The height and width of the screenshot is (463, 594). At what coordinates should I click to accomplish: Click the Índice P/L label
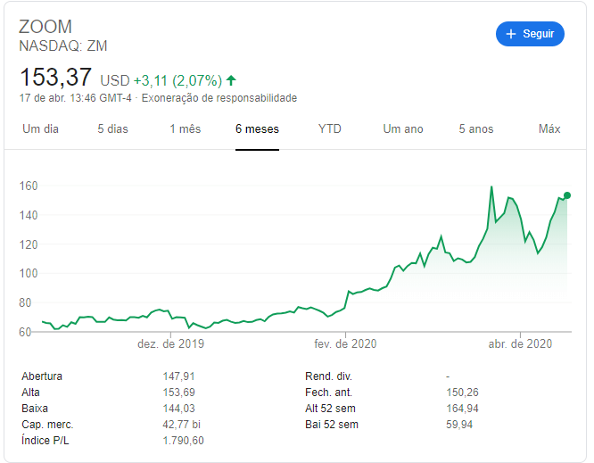tap(45, 441)
